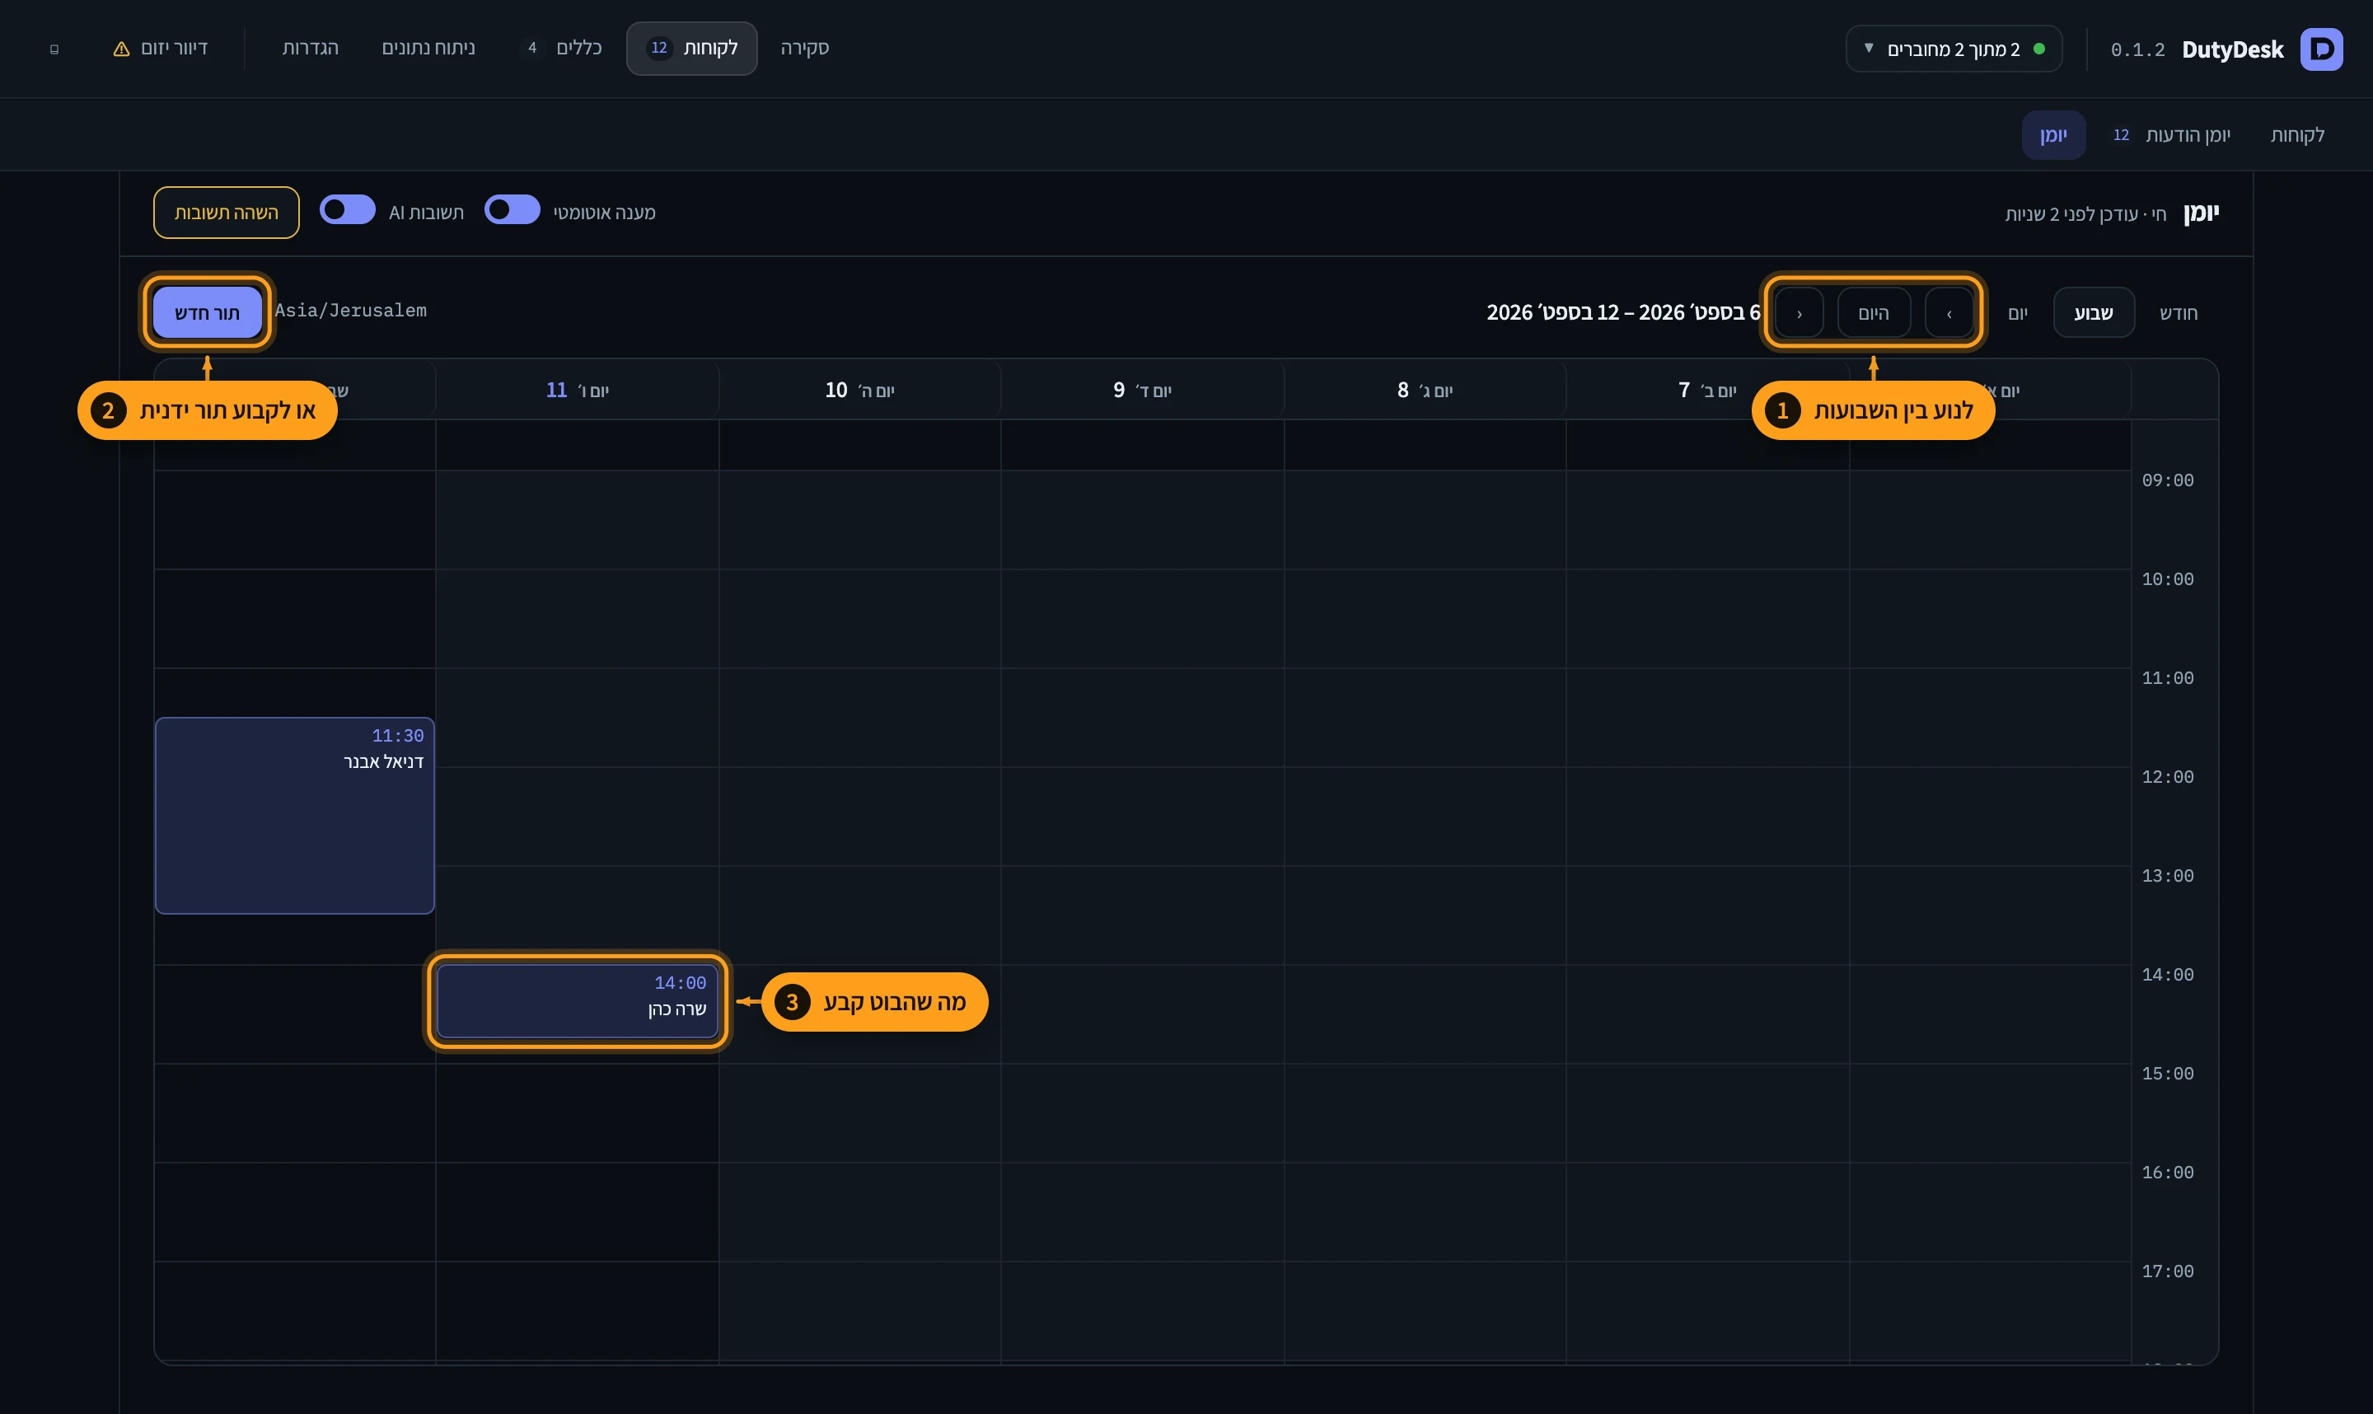Click the 12 badge on the לקוחות tab

tap(659, 48)
